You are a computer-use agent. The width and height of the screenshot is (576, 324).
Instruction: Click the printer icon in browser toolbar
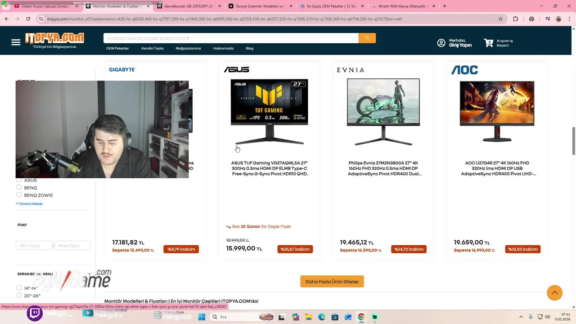pos(531,19)
